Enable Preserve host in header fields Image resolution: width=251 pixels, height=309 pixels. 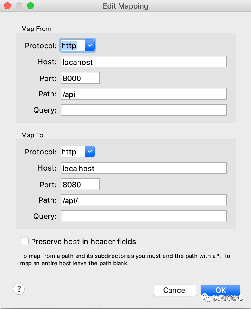coord(25,241)
